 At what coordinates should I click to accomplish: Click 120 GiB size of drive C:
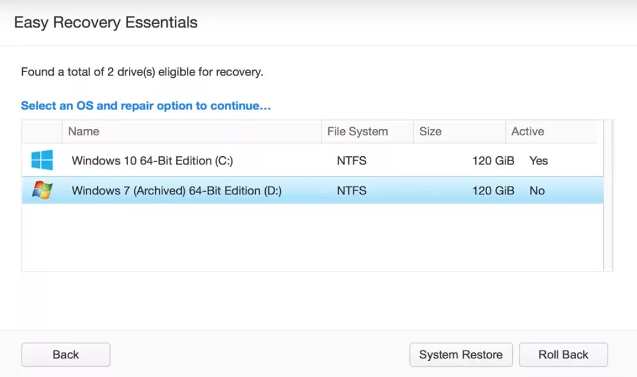[x=493, y=160]
